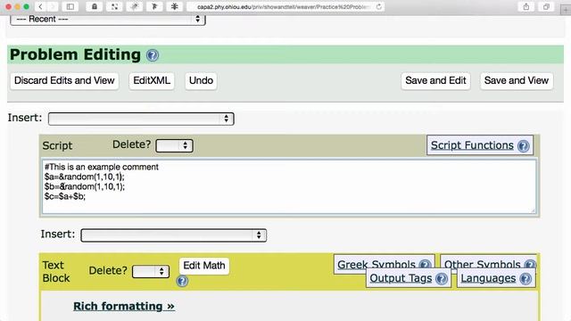Viewport: 571px width, 321px height.
Task: Click Save and View
Action: point(517,80)
